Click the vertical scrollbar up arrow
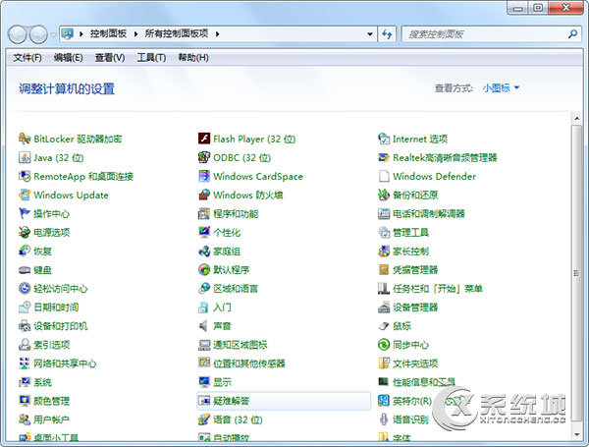Screen dimensions: 589x447 (576, 119)
